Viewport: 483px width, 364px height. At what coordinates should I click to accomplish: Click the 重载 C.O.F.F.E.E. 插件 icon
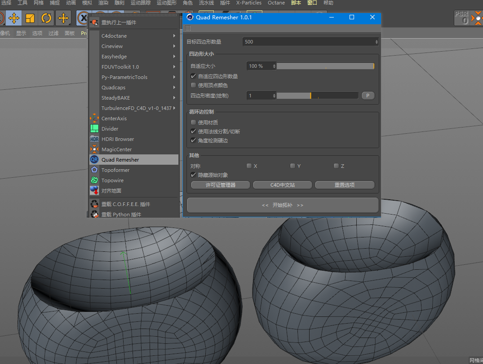point(94,204)
